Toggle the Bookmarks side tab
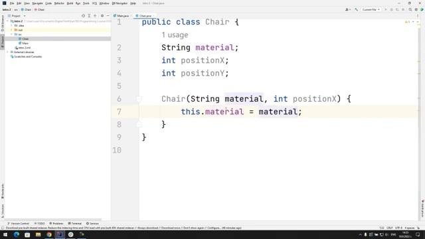Viewport: 425px width, 239px height. point(3,192)
